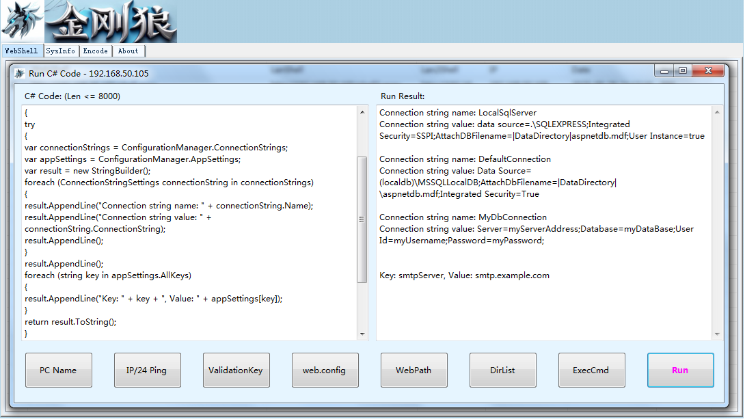Viewport: 745px width, 419px height.
Task: Close the Run C# Code window
Action: 708,71
